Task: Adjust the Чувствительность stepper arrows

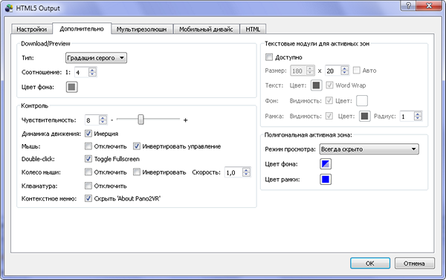Action: [103, 120]
